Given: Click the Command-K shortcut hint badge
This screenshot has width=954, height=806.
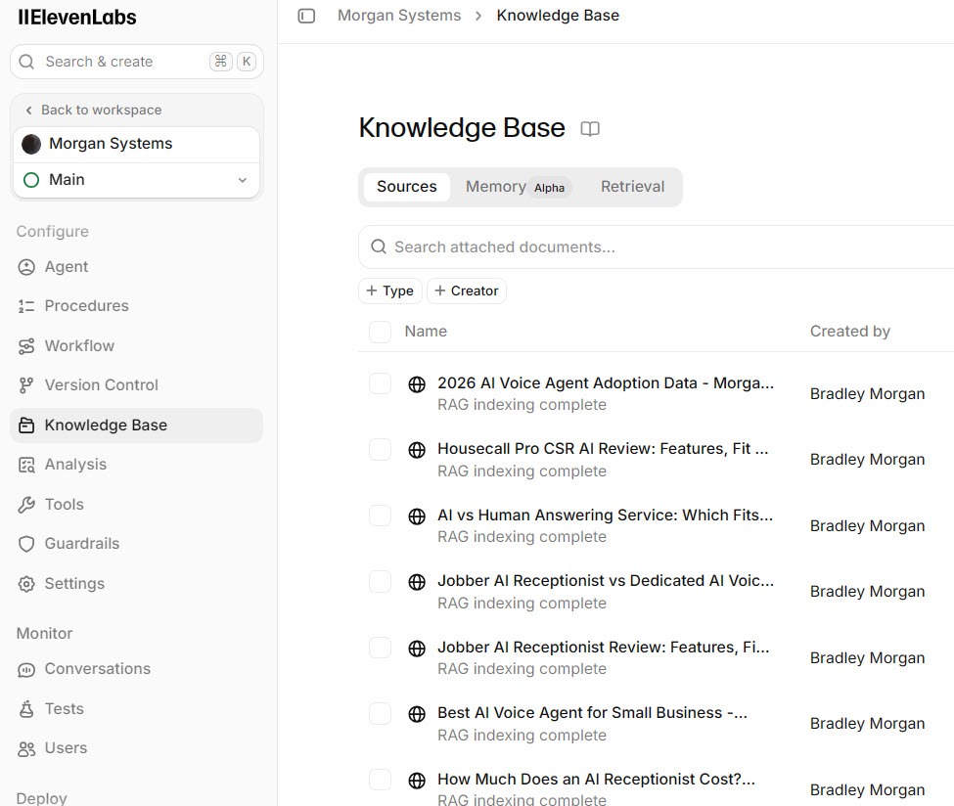Looking at the screenshot, I should [233, 62].
